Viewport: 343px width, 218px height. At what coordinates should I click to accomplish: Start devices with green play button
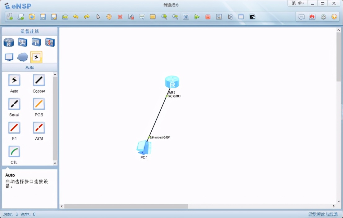pyautogui.click(x=197, y=17)
